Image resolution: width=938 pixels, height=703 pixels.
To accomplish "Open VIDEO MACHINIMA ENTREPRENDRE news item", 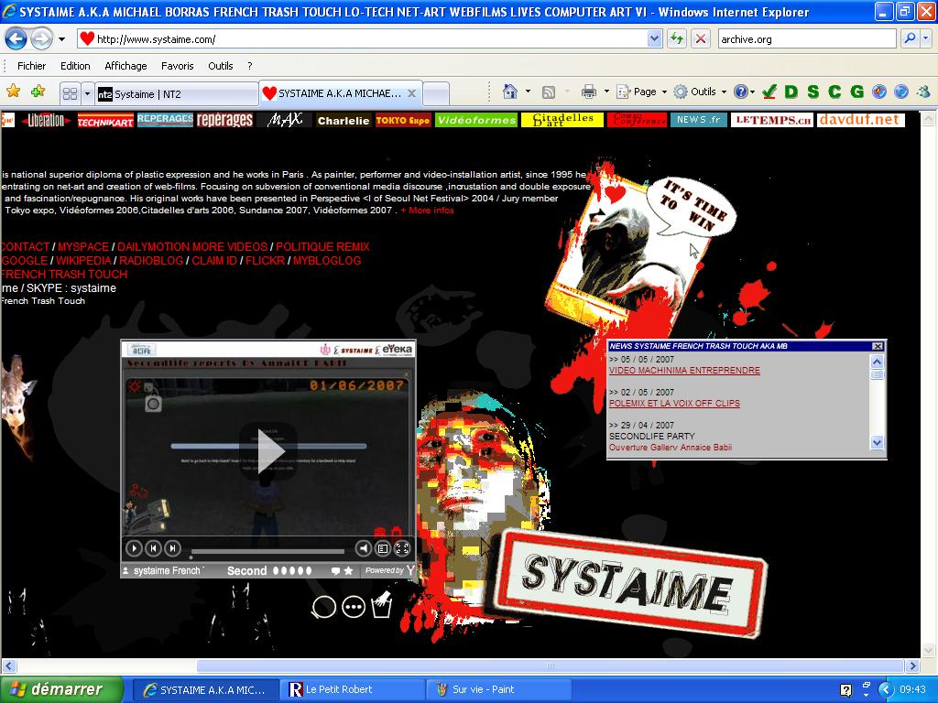I will pos(684,371).
